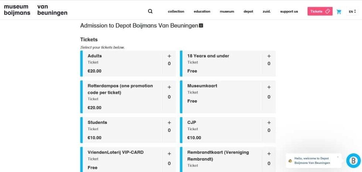Open the shopping cart icon
Viewport: 362px width, 172px height.
click(x=339, y=11)
